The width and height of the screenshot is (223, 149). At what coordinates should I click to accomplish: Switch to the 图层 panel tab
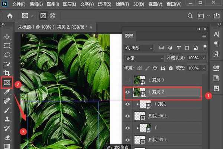pyautogui.click(x=129, y=36)
